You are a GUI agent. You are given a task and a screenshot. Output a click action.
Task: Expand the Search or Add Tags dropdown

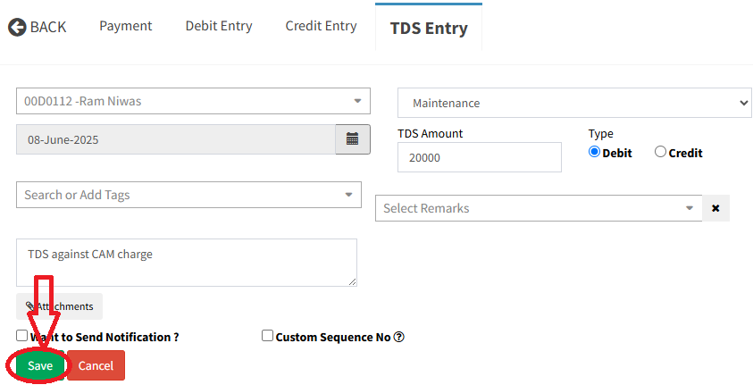pos(188,195)
